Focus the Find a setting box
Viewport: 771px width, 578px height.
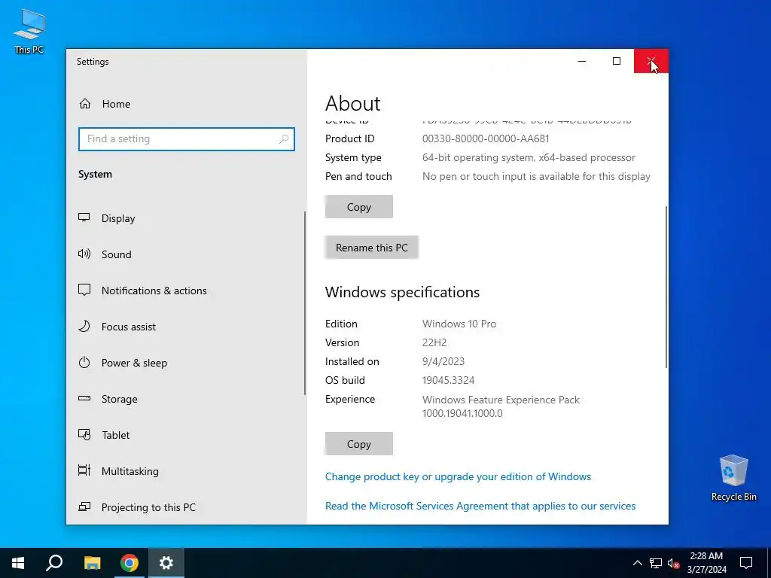(x=187, y=139)
